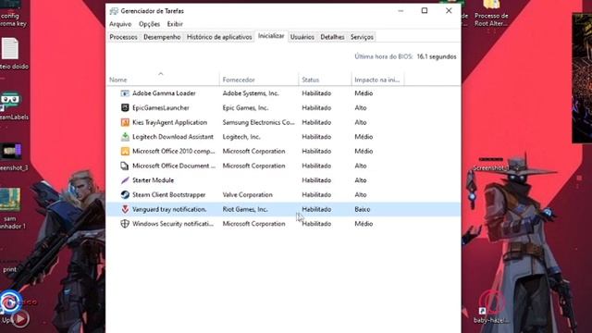Viewport: 592px width, 333px height.
Task: Open the Arquivo menu
Action: tap(120, 24)
